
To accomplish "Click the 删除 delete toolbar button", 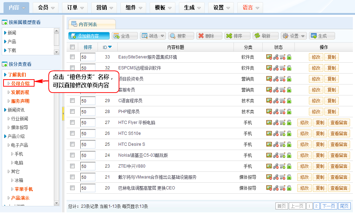I will 209,36.
